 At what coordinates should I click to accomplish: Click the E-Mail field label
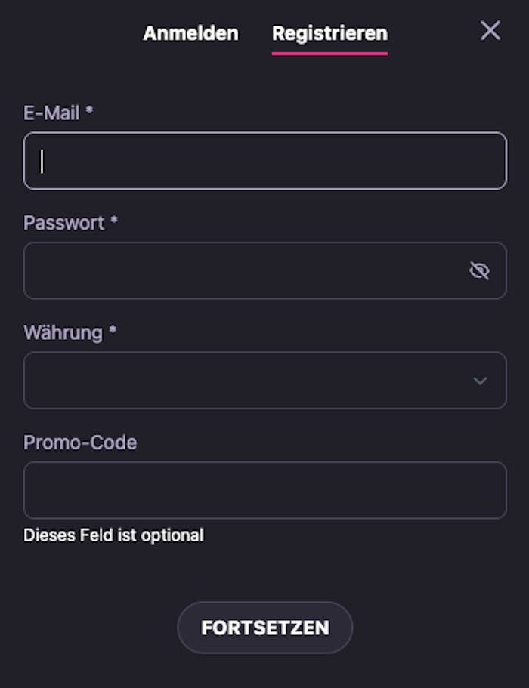(x=51, y=113)
